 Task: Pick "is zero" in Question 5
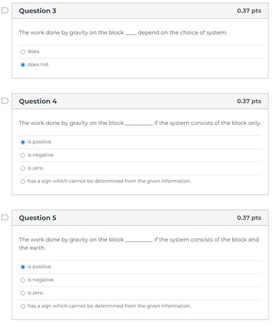[23, 293]
